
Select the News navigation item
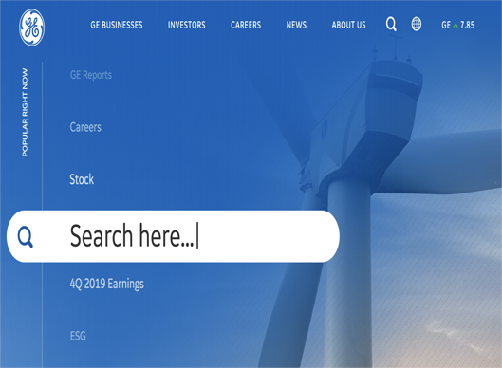point(296,25)
